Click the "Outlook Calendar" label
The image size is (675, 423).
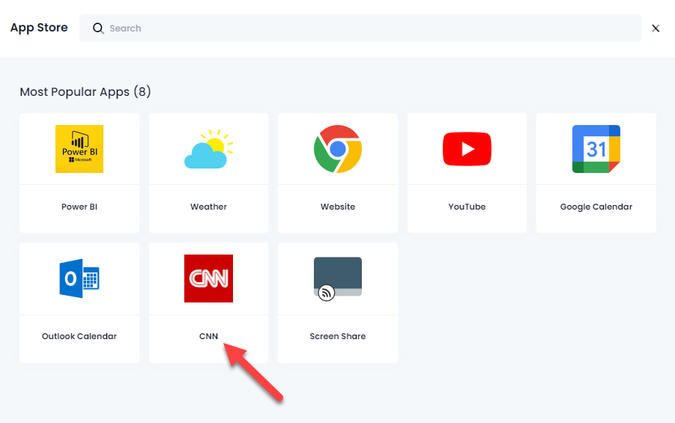79,336
